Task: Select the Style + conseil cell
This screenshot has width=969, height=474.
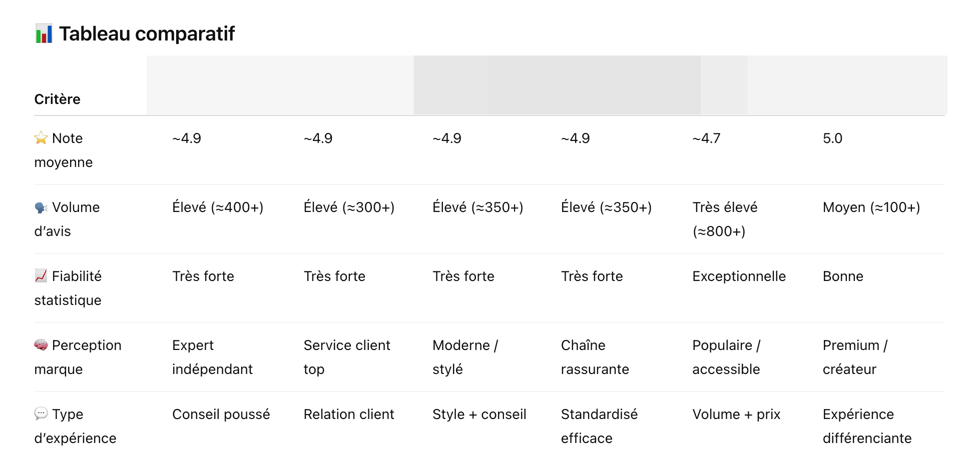Action: point(479,414)
